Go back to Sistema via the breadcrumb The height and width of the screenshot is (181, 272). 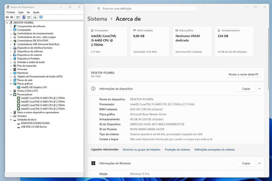(x=97, y=19)
